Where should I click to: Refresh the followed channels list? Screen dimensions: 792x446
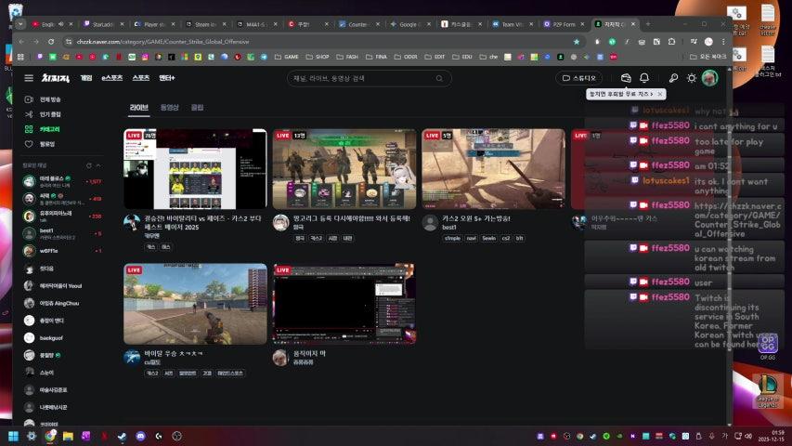[88, 165]
